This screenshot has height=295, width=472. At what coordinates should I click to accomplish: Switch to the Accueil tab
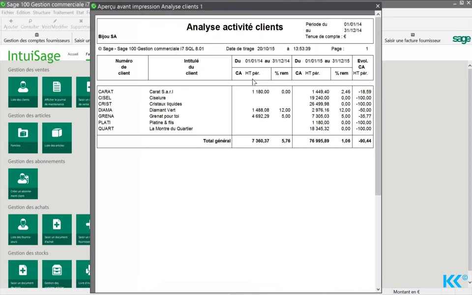(73, 54)
